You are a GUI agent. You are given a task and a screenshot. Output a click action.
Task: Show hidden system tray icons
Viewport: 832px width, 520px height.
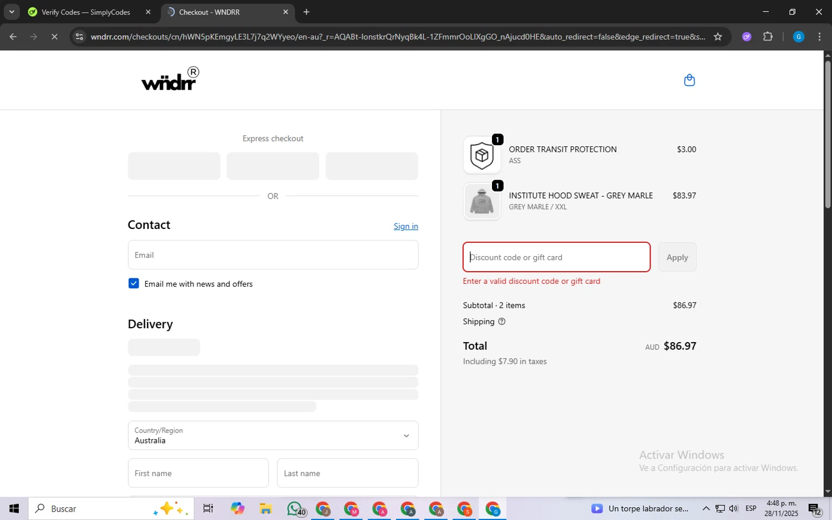(x=706, y=508)
